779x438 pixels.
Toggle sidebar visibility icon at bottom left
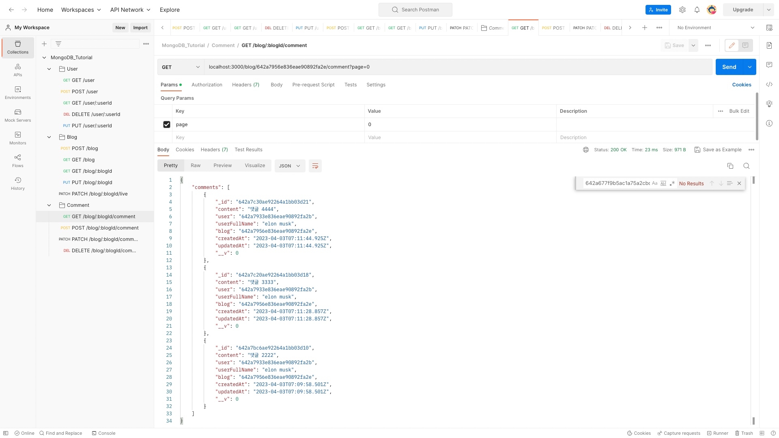tap(6, 433)
